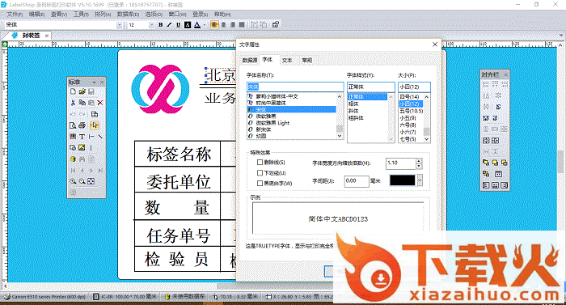Click the font color A icon
The width and height of the screenshot is (566, 305).
click(x=197, y=24)
